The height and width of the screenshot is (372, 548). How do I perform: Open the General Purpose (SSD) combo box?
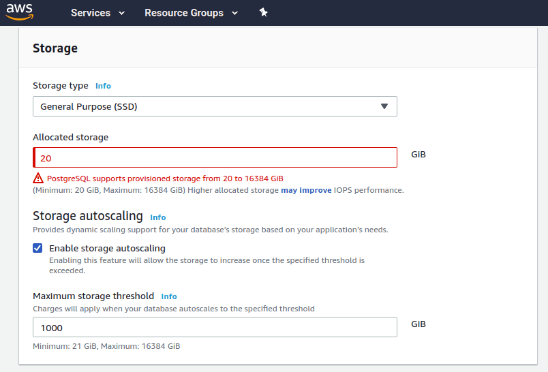tap(215, 106)
